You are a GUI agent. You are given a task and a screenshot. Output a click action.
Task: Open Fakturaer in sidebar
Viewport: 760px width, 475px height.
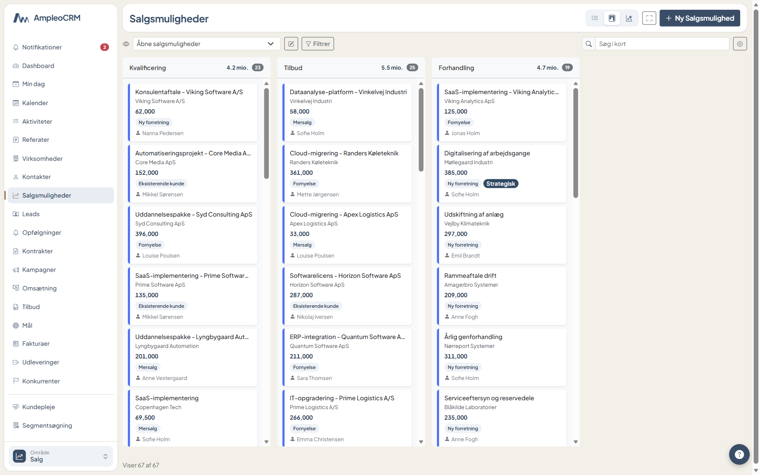[61, 344]
